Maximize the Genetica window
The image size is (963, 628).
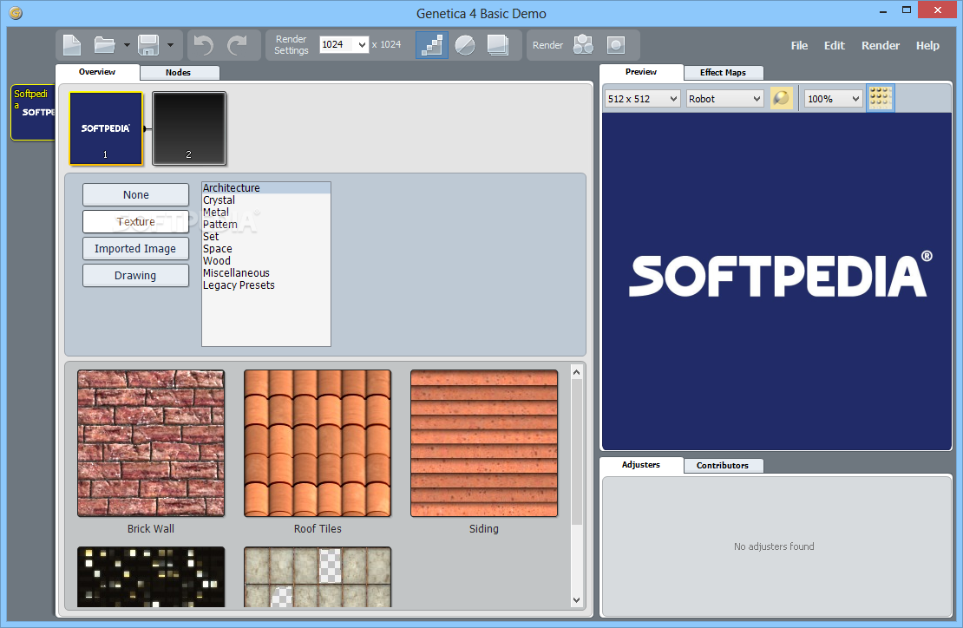pyautogui.click(x=907, y=10)
